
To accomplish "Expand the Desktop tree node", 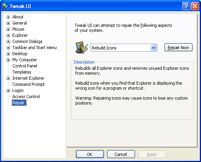I will pos(8,54).
